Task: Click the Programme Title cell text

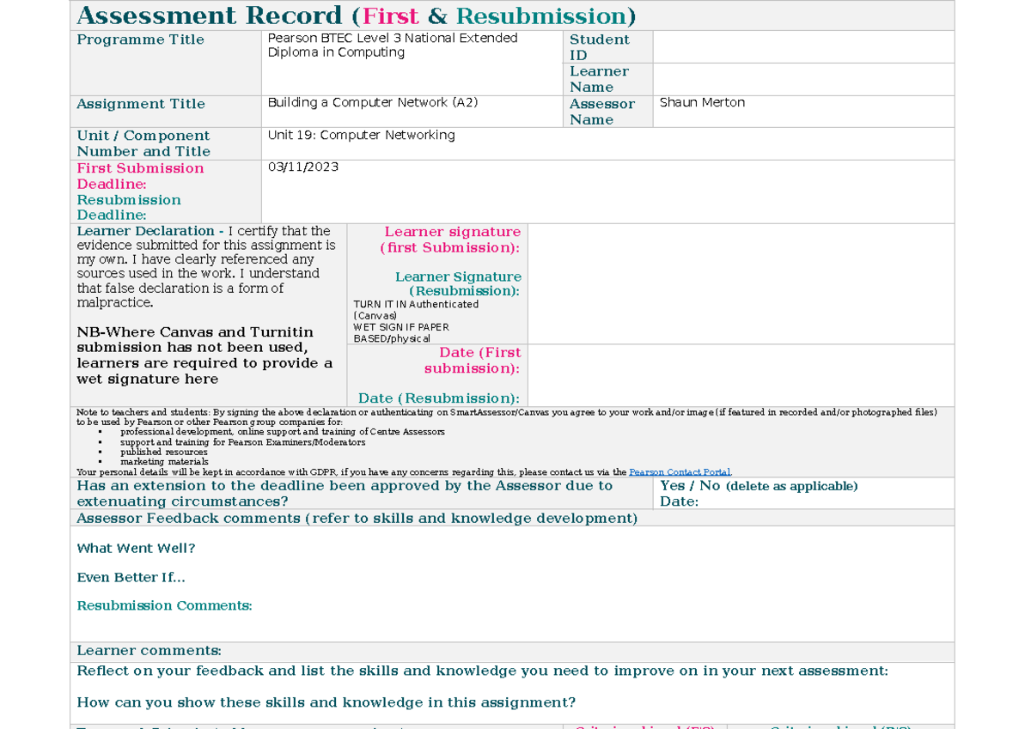Action: pyautogui.click(x=140, y=39)
